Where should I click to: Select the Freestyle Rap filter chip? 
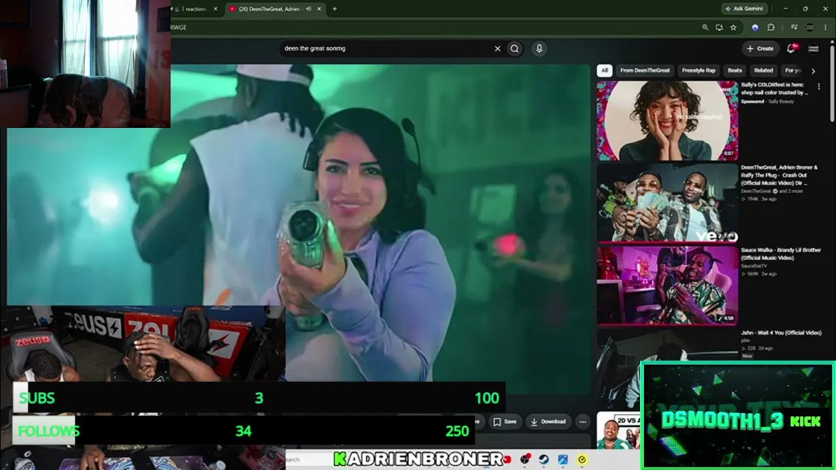tap(699, 70)
